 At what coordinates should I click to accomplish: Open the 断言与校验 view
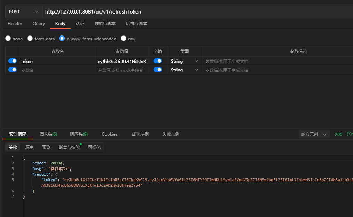(x=69, y=147)
